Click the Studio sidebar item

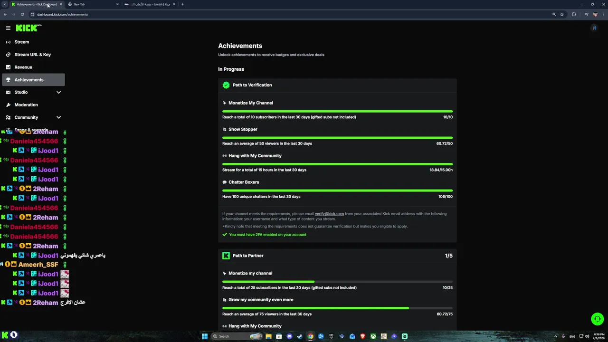[x=33, y=92]
